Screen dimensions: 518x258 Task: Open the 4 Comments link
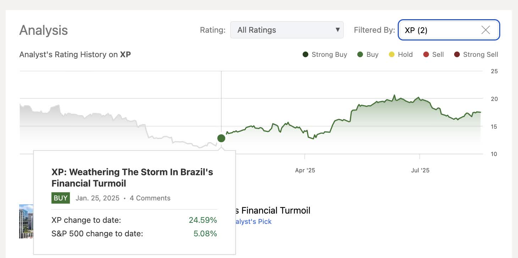(x=150, y=198)
